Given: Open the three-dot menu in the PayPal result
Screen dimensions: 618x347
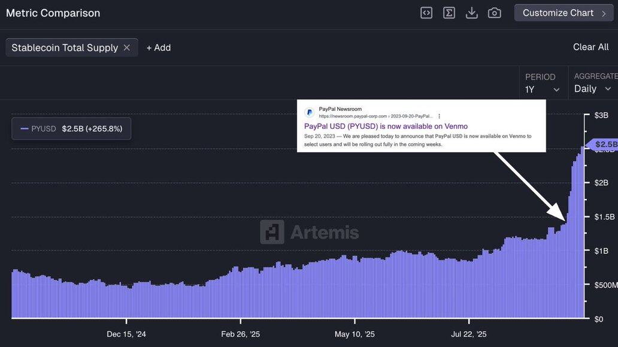Looking at the screenshot, I should tap(439, 116).
